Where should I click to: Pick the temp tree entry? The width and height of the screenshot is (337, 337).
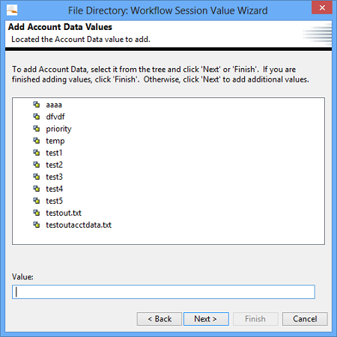point(55,141)
